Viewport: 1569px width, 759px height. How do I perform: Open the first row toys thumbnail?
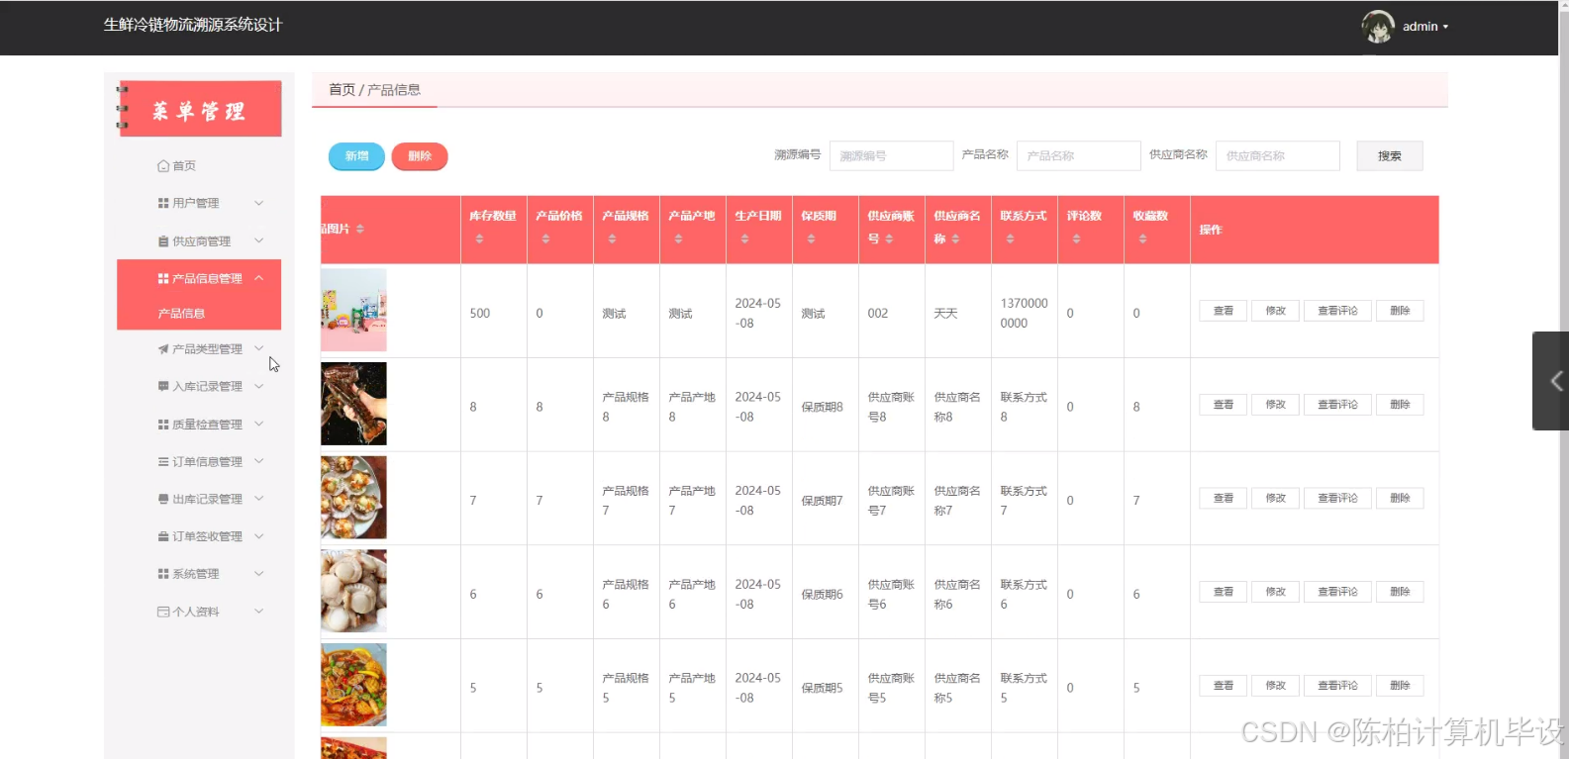[x=353, y=310]
